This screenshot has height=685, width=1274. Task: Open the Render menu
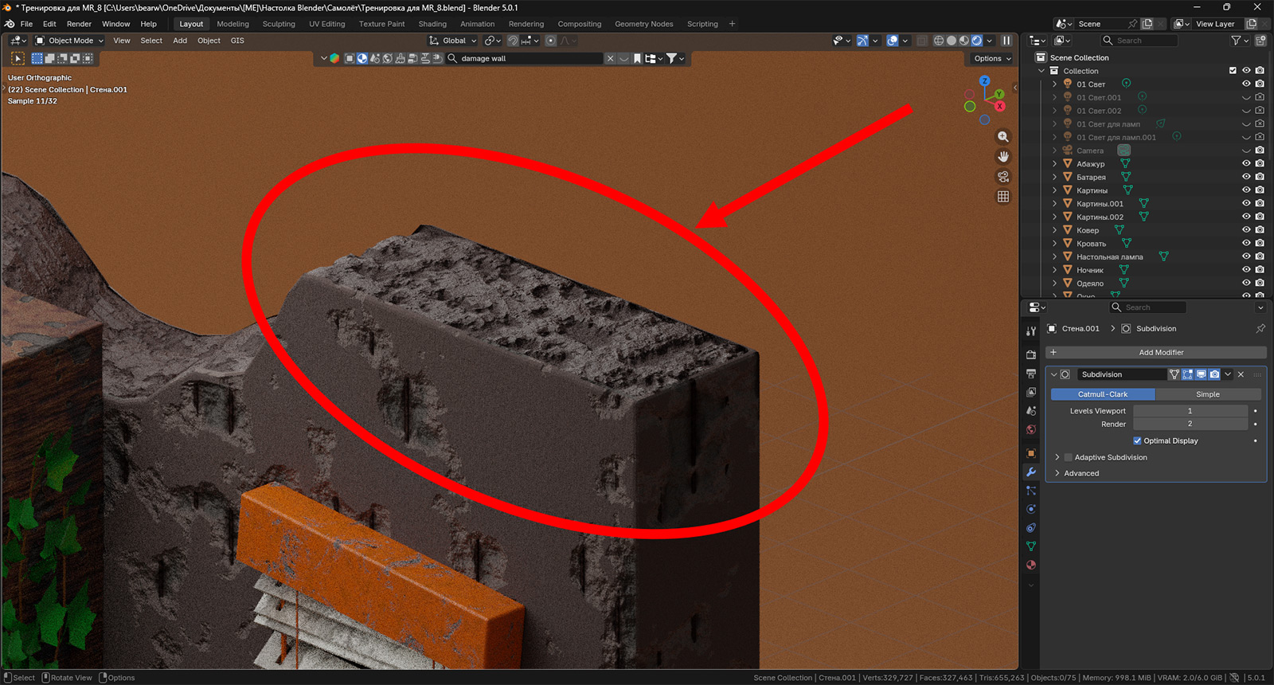tap(79, 24)
